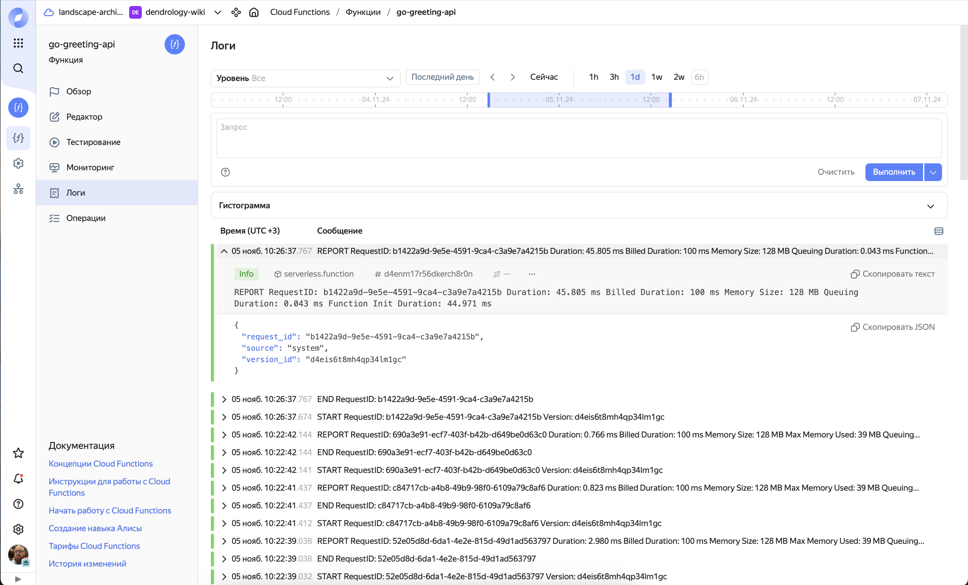
Task: Expand the Гистограмма (Histogram) section
Action: (x=931, y=205)
